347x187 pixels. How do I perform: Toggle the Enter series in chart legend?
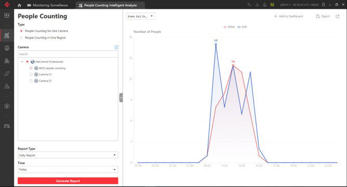point(229,27)
